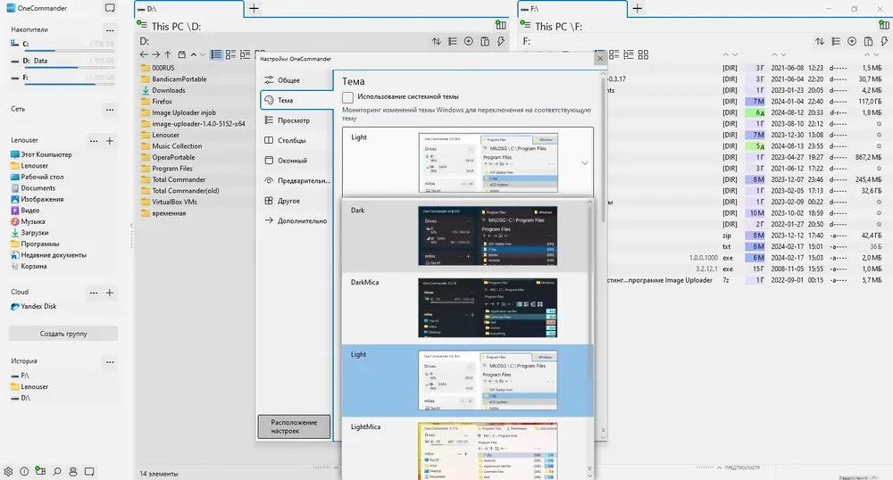Click the search magnifier icon in bottom bar
This screenshot has height=480, width=893.
coord(57,471)
